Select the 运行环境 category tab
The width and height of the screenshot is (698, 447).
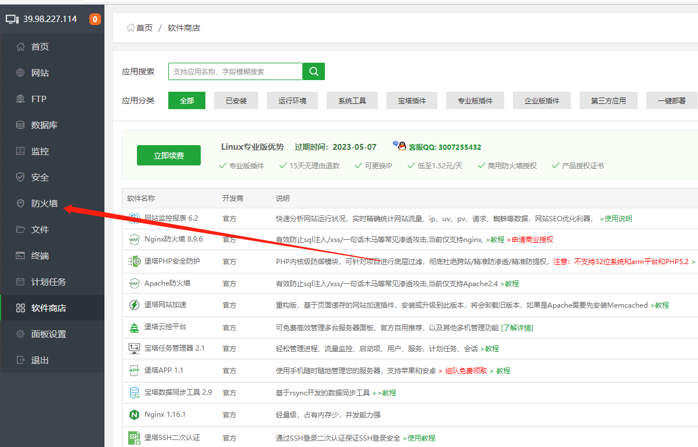292,100
